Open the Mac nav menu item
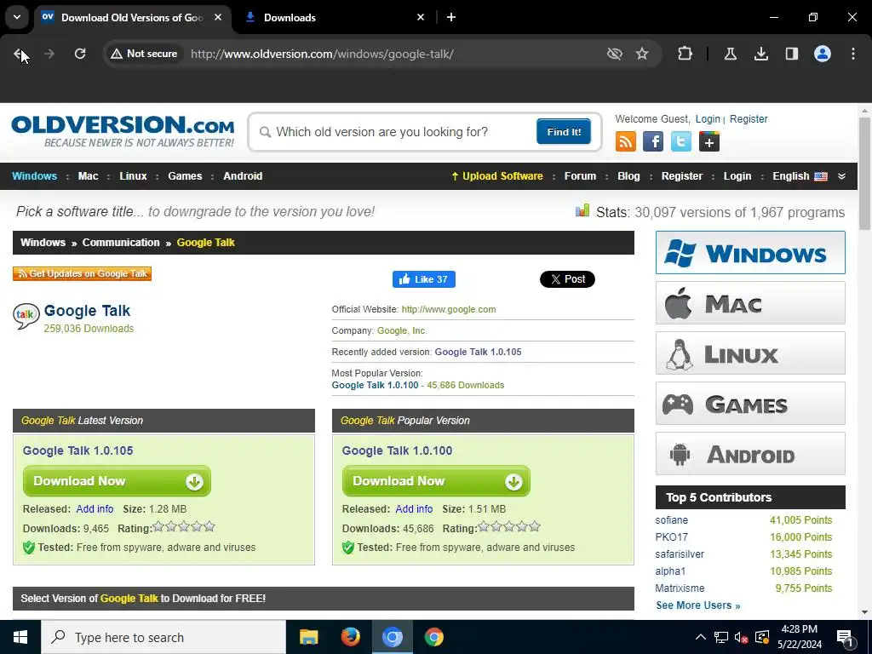Screen dimensions: 872x654 pos(88,176)
